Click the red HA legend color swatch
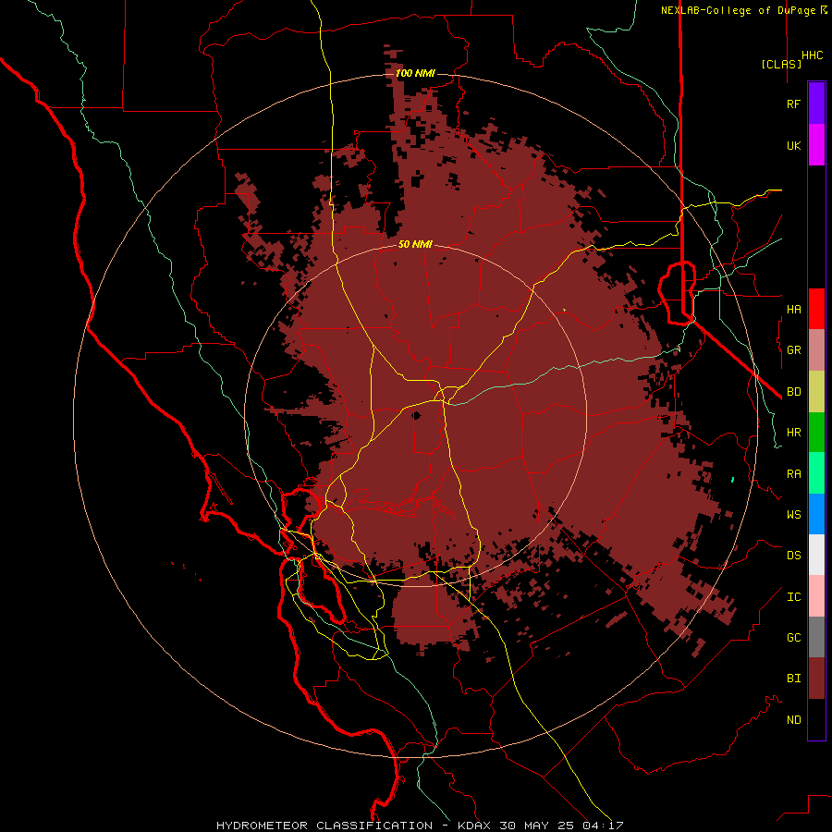The height and width of the screenshot is (832, 832). coord(816,309)
